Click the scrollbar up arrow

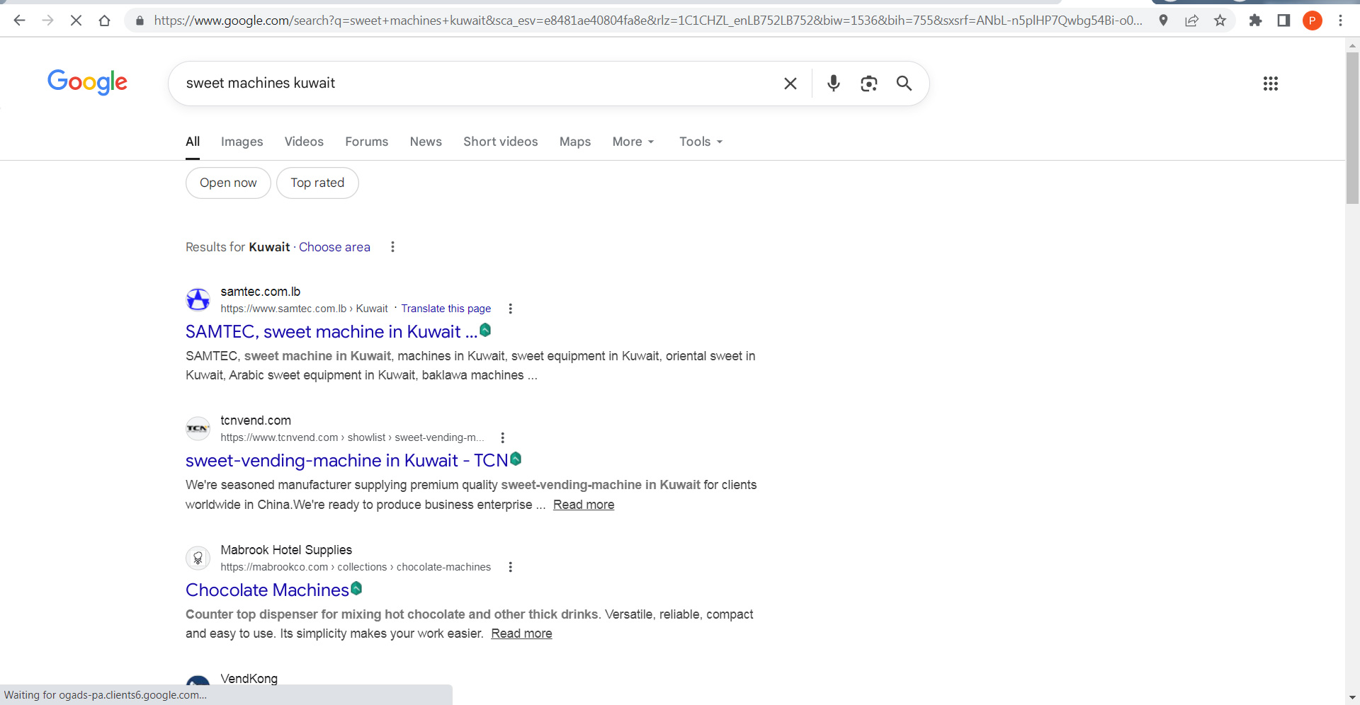point(1352,45)
